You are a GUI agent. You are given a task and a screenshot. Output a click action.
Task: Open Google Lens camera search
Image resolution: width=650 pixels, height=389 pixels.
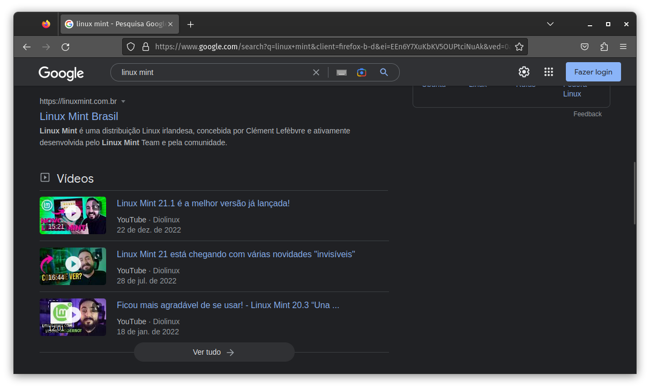pos(362,72)
